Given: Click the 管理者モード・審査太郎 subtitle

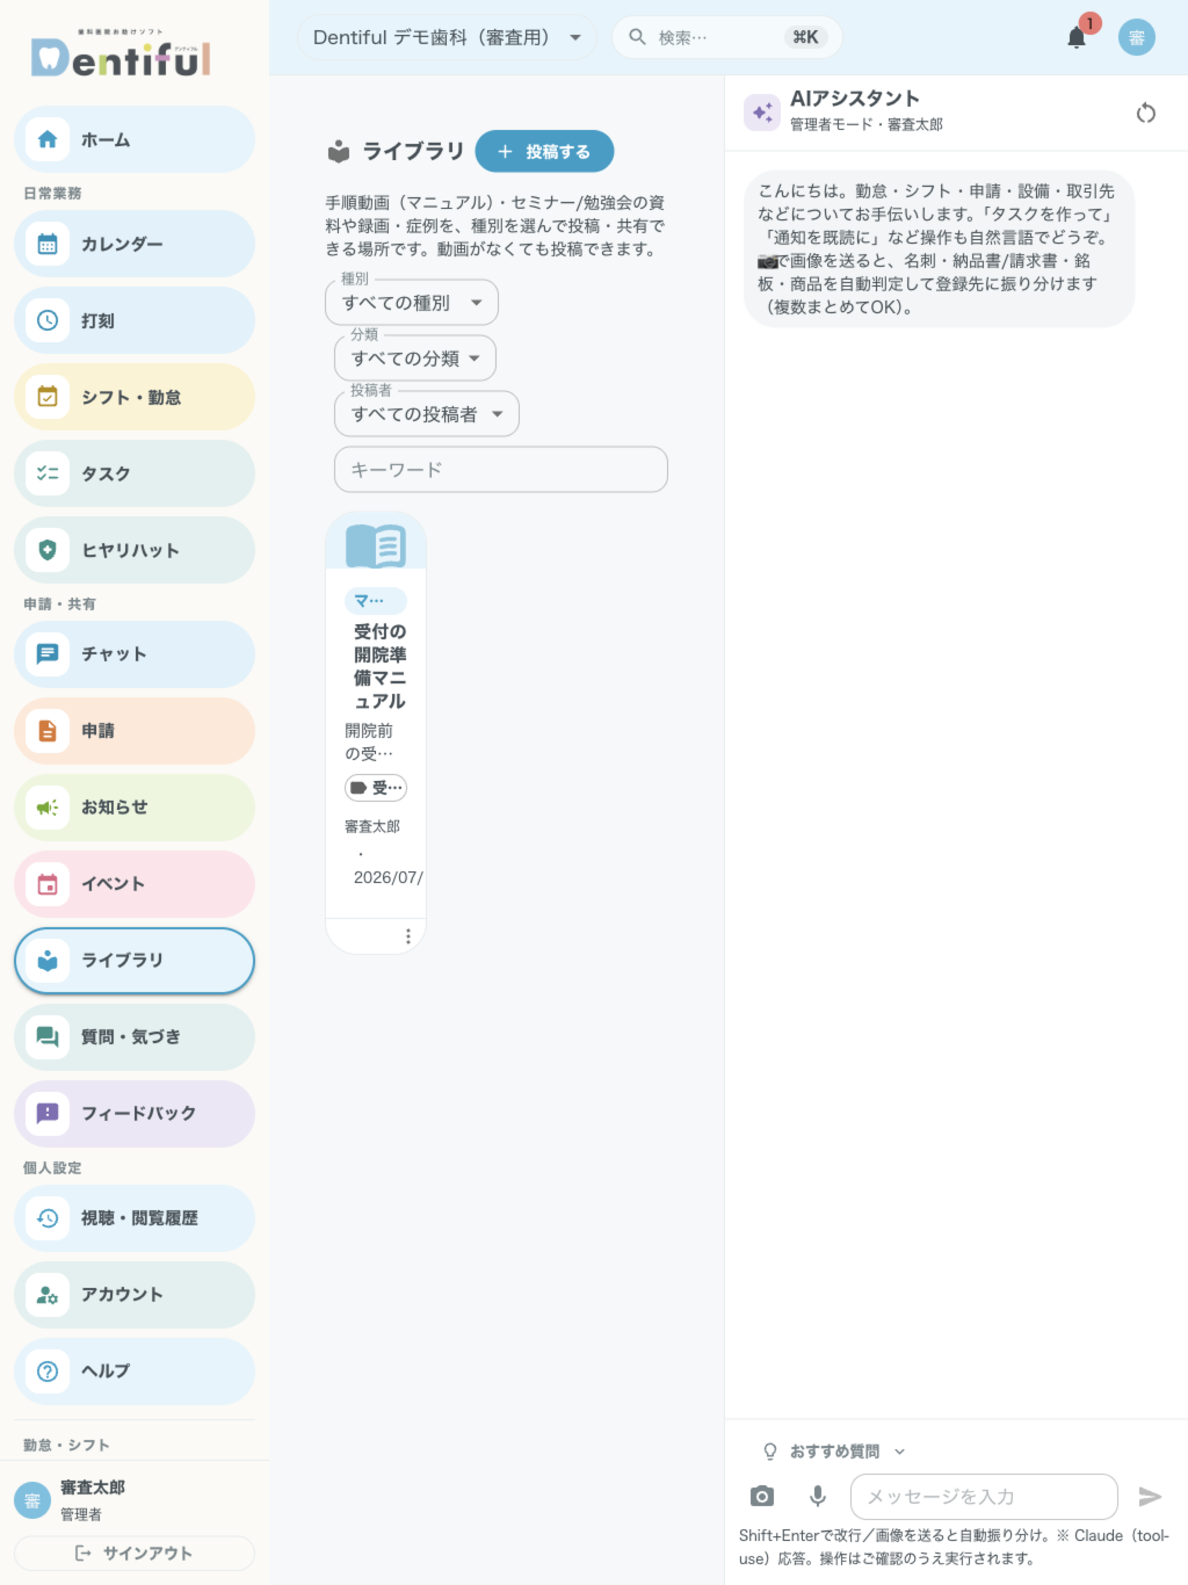Looking at the screenshot, I should click(x=865, y=125).
